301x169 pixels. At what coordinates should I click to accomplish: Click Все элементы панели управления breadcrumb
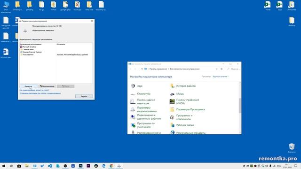184,69
